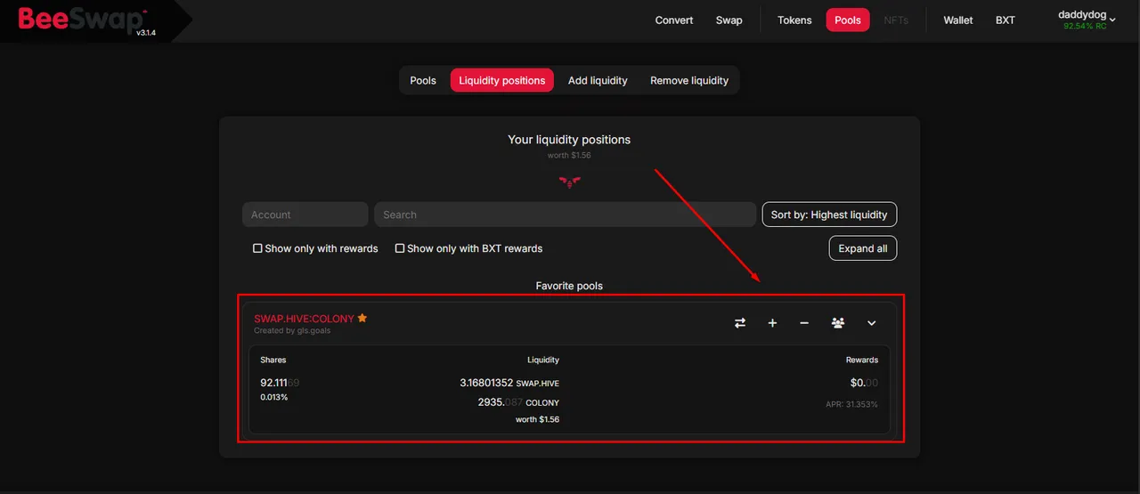Screen dimensions: 1140x494
Task: Click the 'APR: 31.353%' value
Action: (x=851, y=404)
